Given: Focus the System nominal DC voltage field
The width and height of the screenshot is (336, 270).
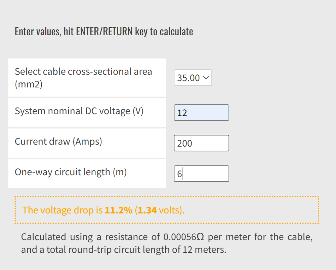Looking at the screenshot, I should 201,113.
